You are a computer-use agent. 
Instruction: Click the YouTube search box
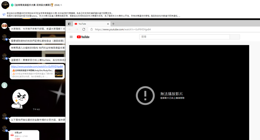pyautogui.click(x=185, y=37)
